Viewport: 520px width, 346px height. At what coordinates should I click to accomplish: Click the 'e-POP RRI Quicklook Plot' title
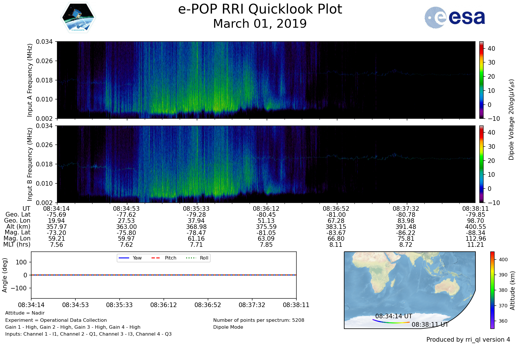[x=260, y=9]
